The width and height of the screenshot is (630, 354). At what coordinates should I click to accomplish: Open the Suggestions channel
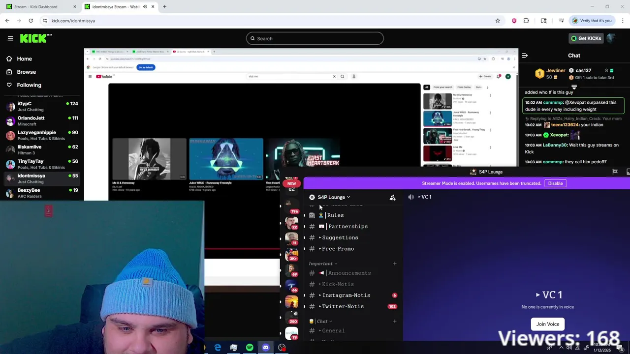click(x=352, y=237)
